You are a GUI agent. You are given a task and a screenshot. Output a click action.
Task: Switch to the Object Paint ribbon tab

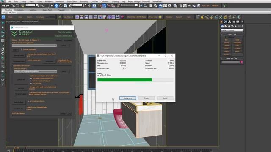(x=47, y=10)
